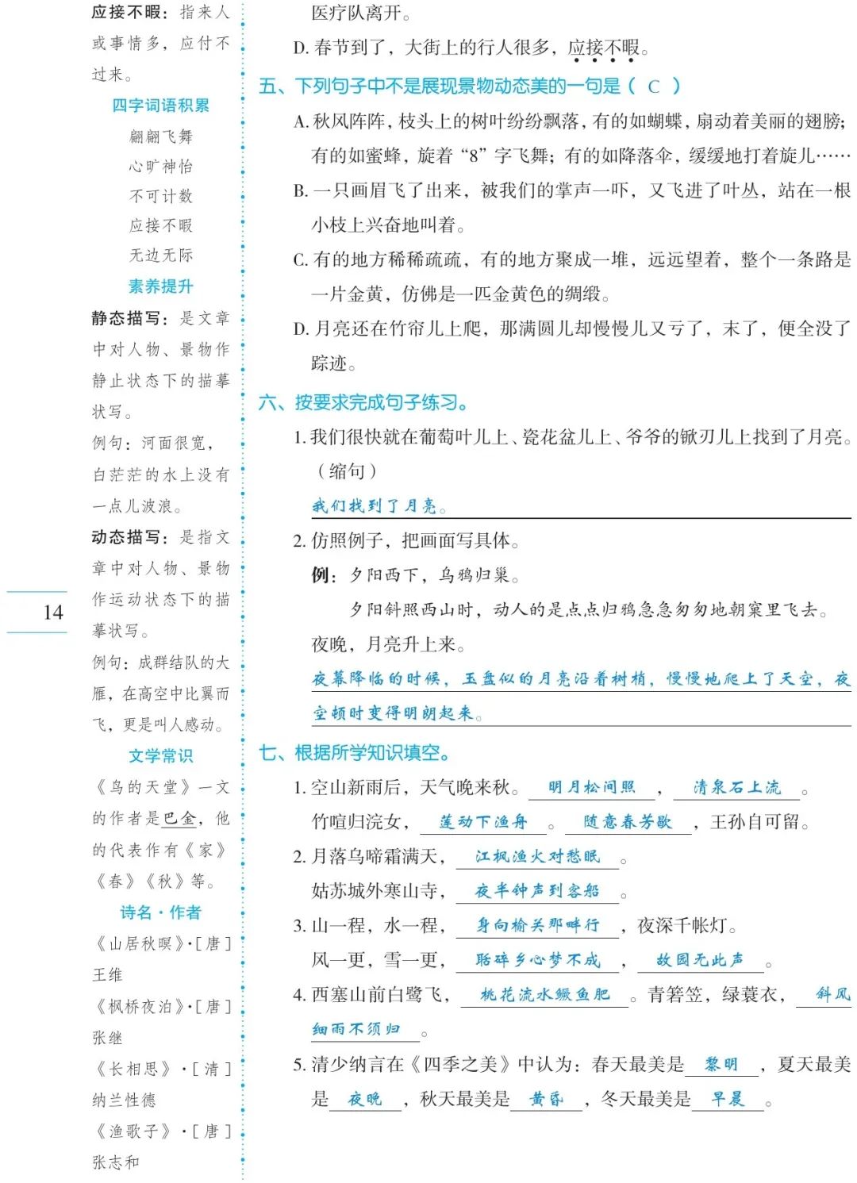This screenshot has width=857, height=1183.
Task: Click the filled blank 细雨不须归
Action: [356, 1029]
